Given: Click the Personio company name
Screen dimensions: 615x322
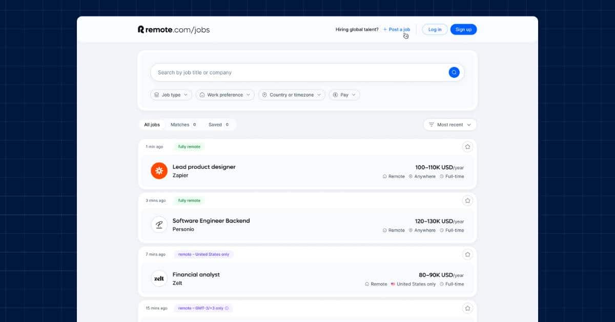Looking at the screenshot, I should (x=183, y=229).
